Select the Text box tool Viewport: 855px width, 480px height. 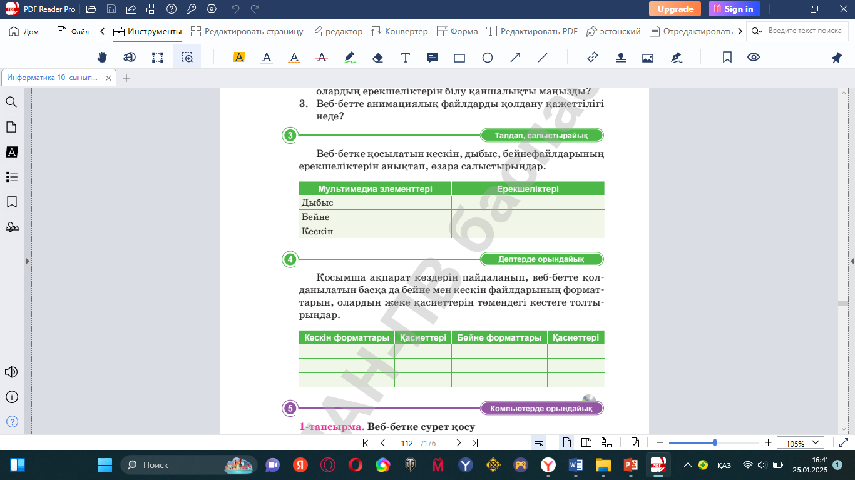tap(405, 57)
